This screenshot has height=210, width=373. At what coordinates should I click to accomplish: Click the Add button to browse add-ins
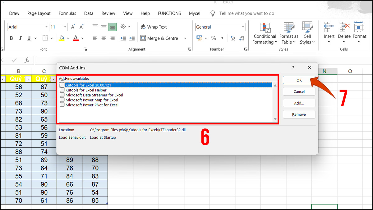tap(299, 103)
